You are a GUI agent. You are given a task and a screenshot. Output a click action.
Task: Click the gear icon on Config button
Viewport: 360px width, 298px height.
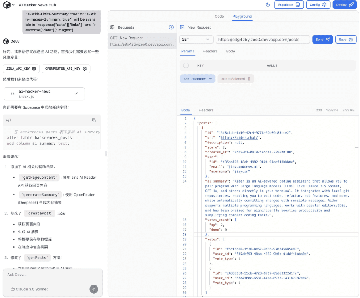point(324,5)
